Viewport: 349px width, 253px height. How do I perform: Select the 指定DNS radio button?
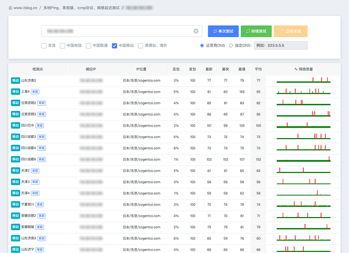point(231,46)
